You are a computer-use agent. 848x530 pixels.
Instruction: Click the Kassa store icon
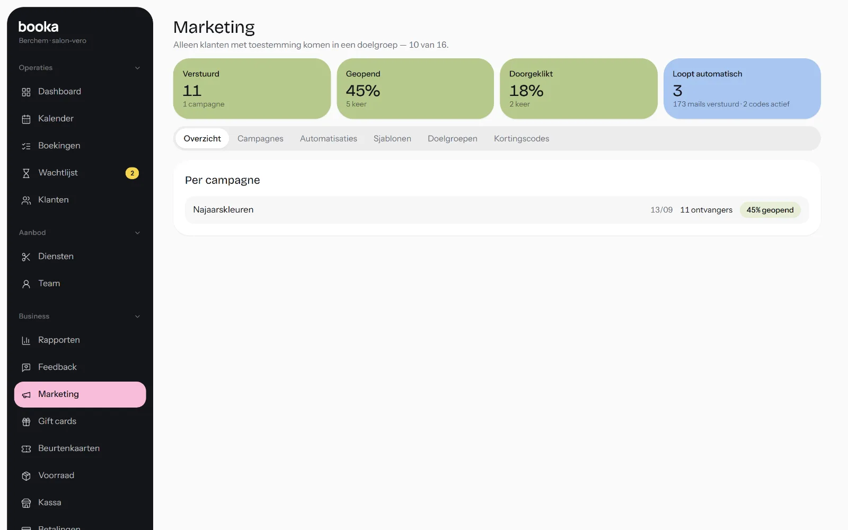(x=26, y=503)
